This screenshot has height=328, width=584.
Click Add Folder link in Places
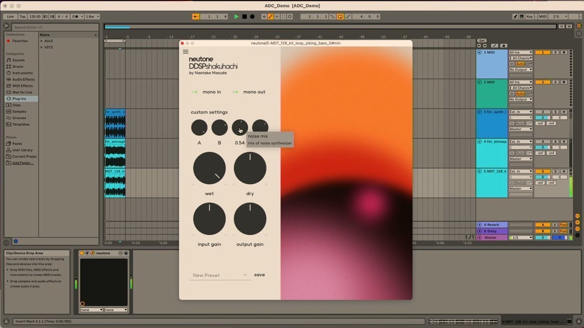pos(23,163)
